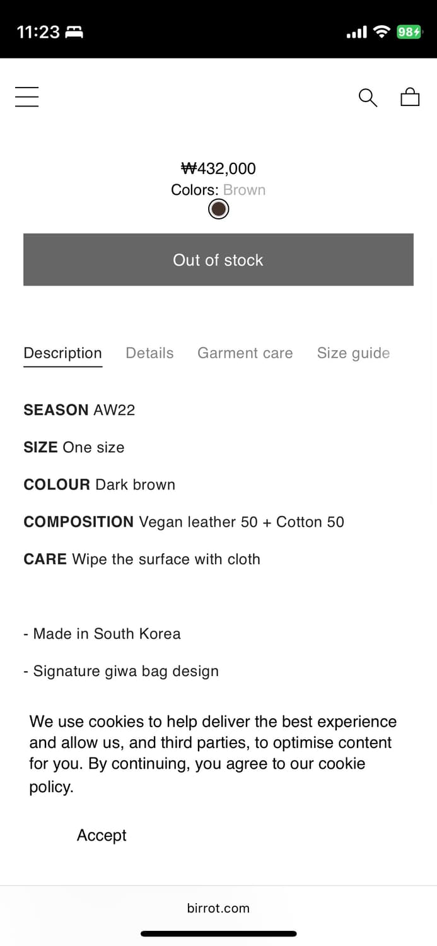This screenshot has height=946, width=437.
Task: Accept the cookie policy
Action: [x=102, y=835]
